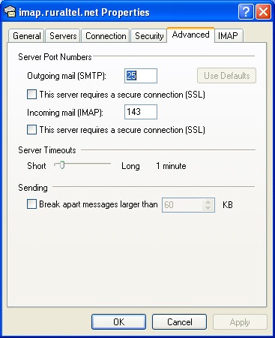The height and width of the screenshot is (338, 275).
Task: Go to the Connection tab
Action: click(106, 36)
